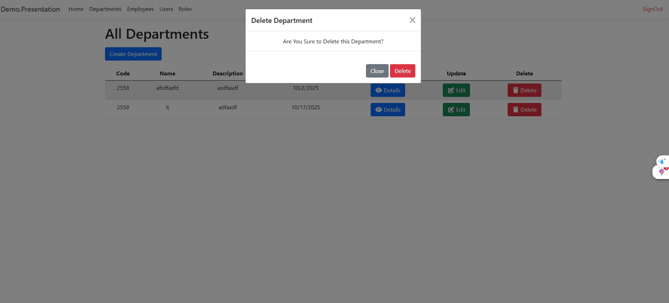The image size is (669, 303).
Task: Click the SignOut link
Action: point(653,9)
